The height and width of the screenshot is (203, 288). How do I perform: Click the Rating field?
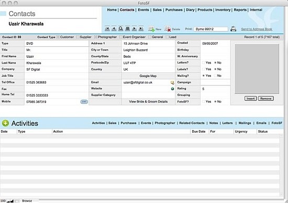tap(215, 89)
